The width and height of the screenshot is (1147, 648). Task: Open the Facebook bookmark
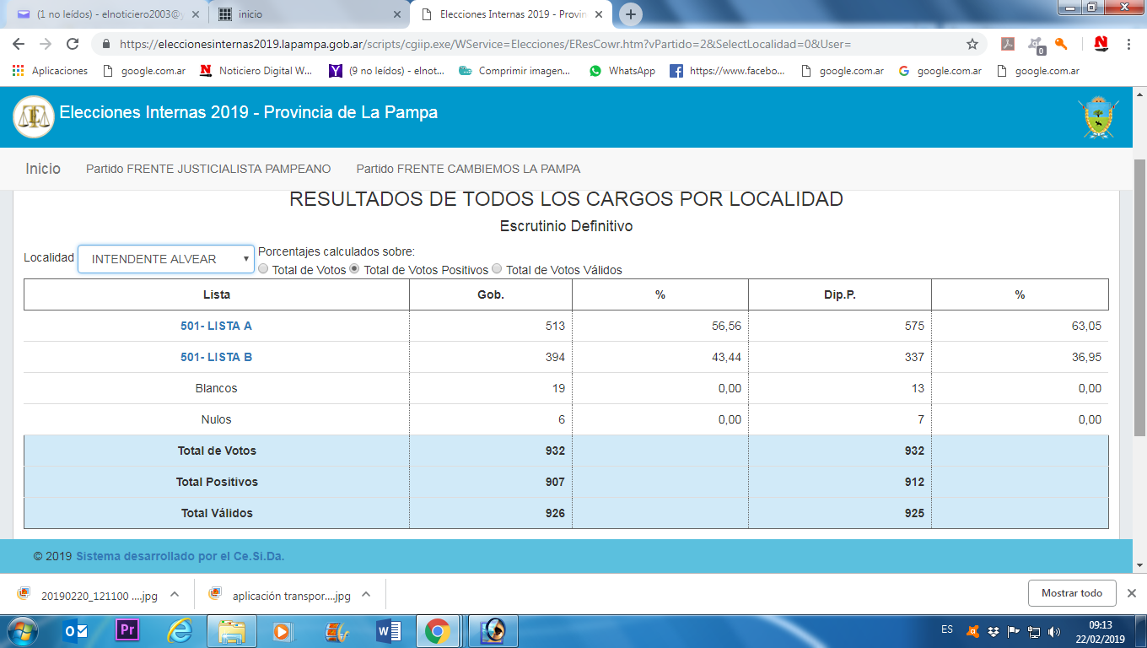pyautogui.click(x=728, y=71)
